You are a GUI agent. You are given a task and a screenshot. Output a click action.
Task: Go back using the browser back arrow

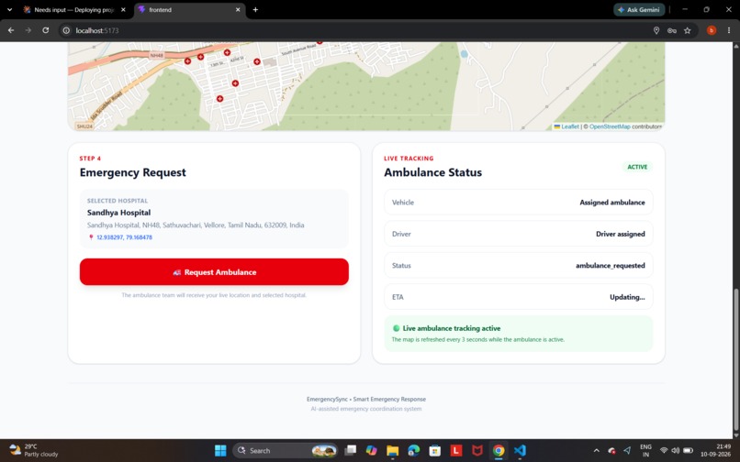tap(11, 30)
